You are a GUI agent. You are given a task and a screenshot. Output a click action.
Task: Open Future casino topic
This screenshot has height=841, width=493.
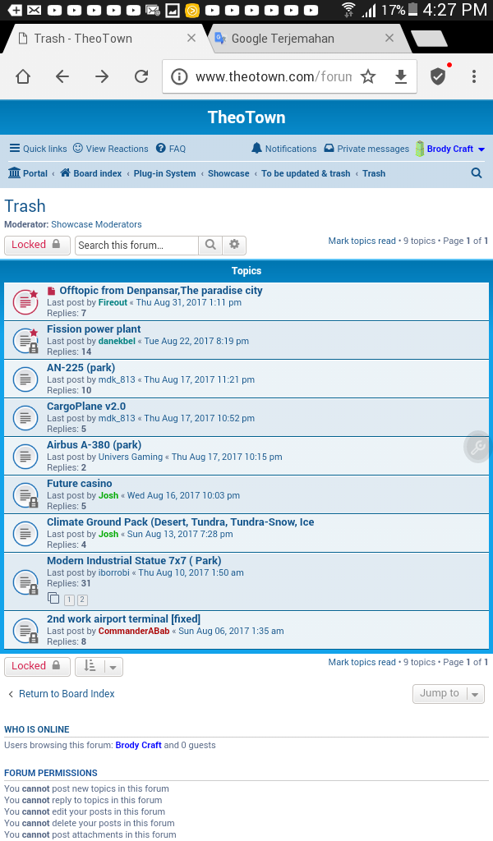tap(80, 483)
